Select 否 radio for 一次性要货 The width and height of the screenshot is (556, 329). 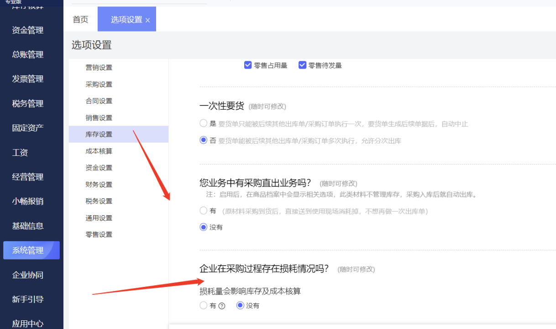coord(204,140)
